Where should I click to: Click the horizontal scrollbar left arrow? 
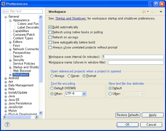pos(5,117)
